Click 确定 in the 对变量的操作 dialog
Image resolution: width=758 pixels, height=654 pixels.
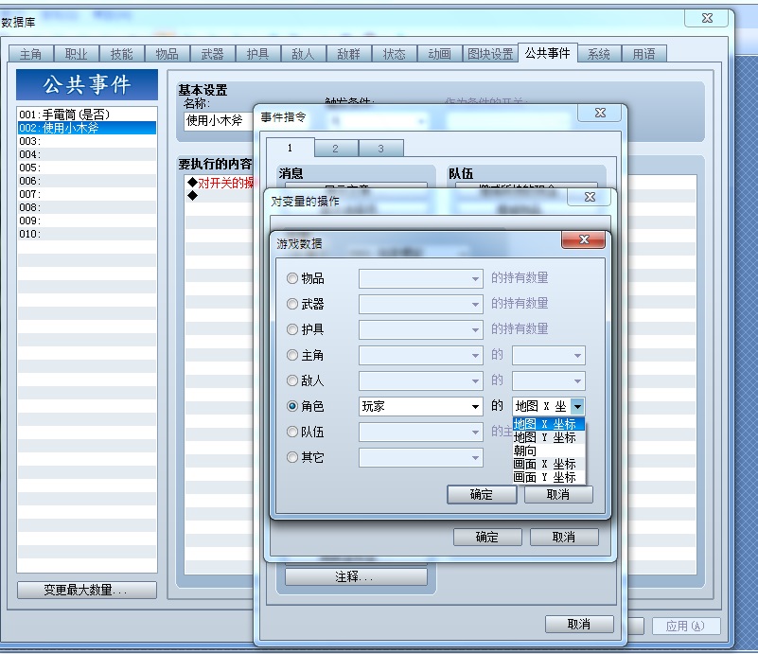(487, 537)
